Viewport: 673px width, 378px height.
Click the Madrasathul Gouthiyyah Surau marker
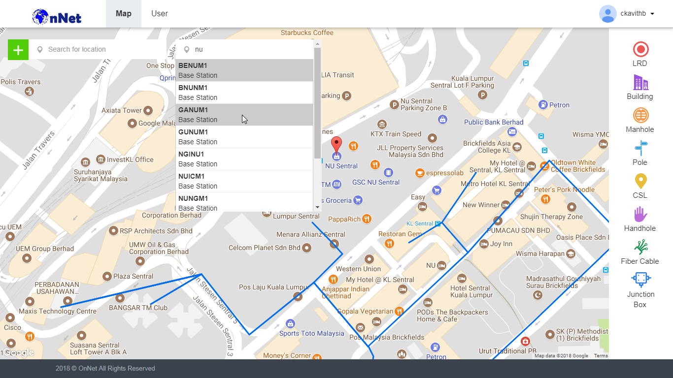click(538, 295)
